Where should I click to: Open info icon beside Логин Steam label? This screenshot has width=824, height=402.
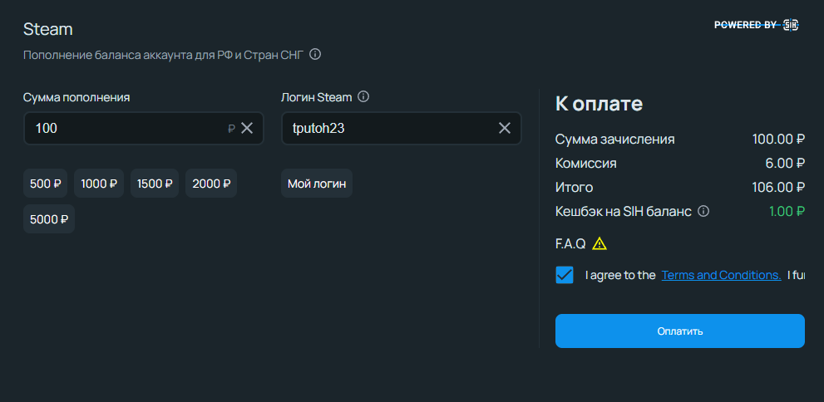pyautogui.click(x=363, y=96)
